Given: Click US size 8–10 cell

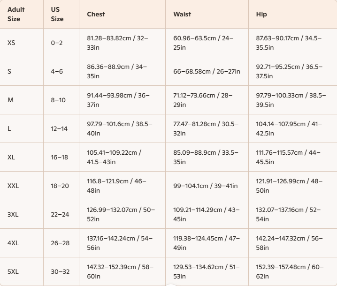Looking at the screenshot, I should (x=59, y=100).
